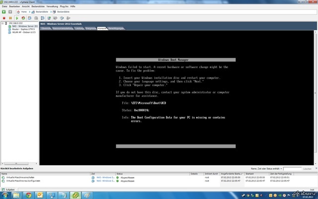The height and width of the screenshot is (199, 318).
Task: Open the Bestandsliste menu
Action: [38, 6]
